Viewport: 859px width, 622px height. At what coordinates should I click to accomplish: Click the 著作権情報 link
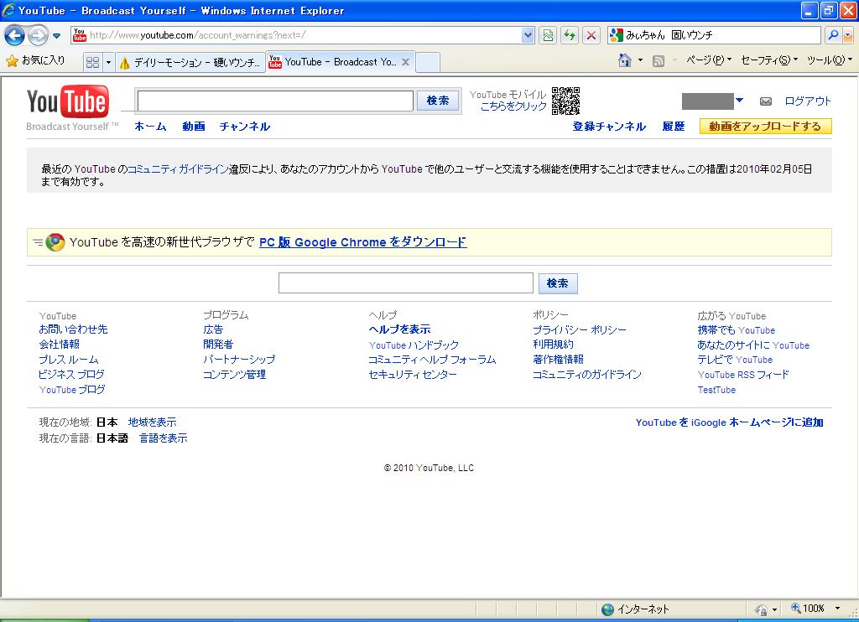point(558,360)
